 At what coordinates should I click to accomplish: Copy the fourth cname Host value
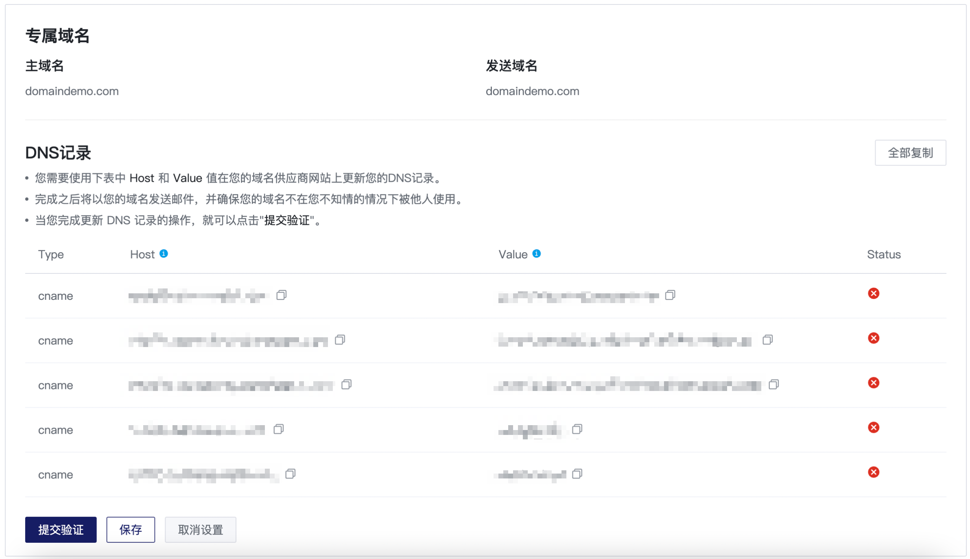tap(278, 429)
